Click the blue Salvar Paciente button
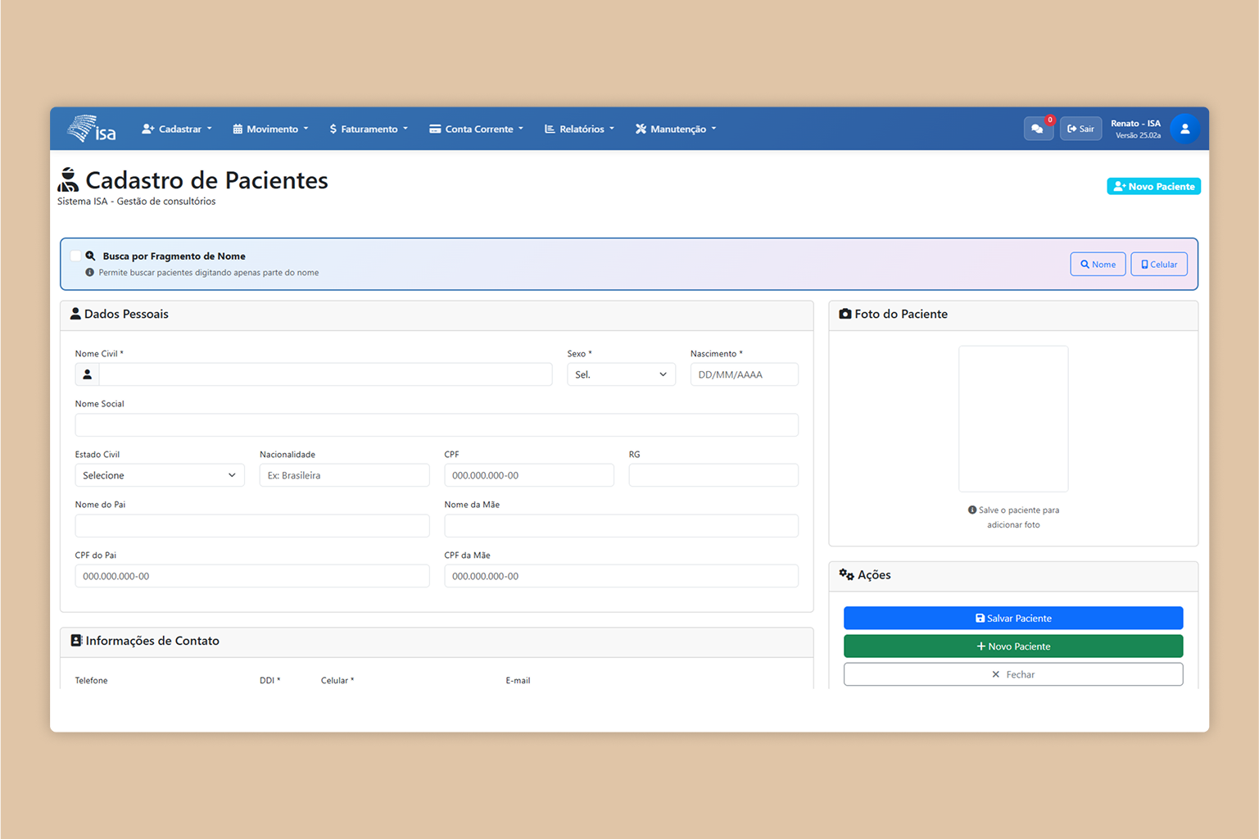Viewport: 1259px width, 839px height. 1012,618
